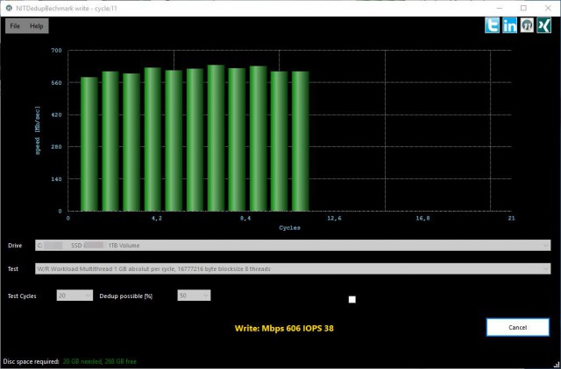Click the 'Test Cycles' label
Screen dimensions: 561x369
tap(22, 296)
